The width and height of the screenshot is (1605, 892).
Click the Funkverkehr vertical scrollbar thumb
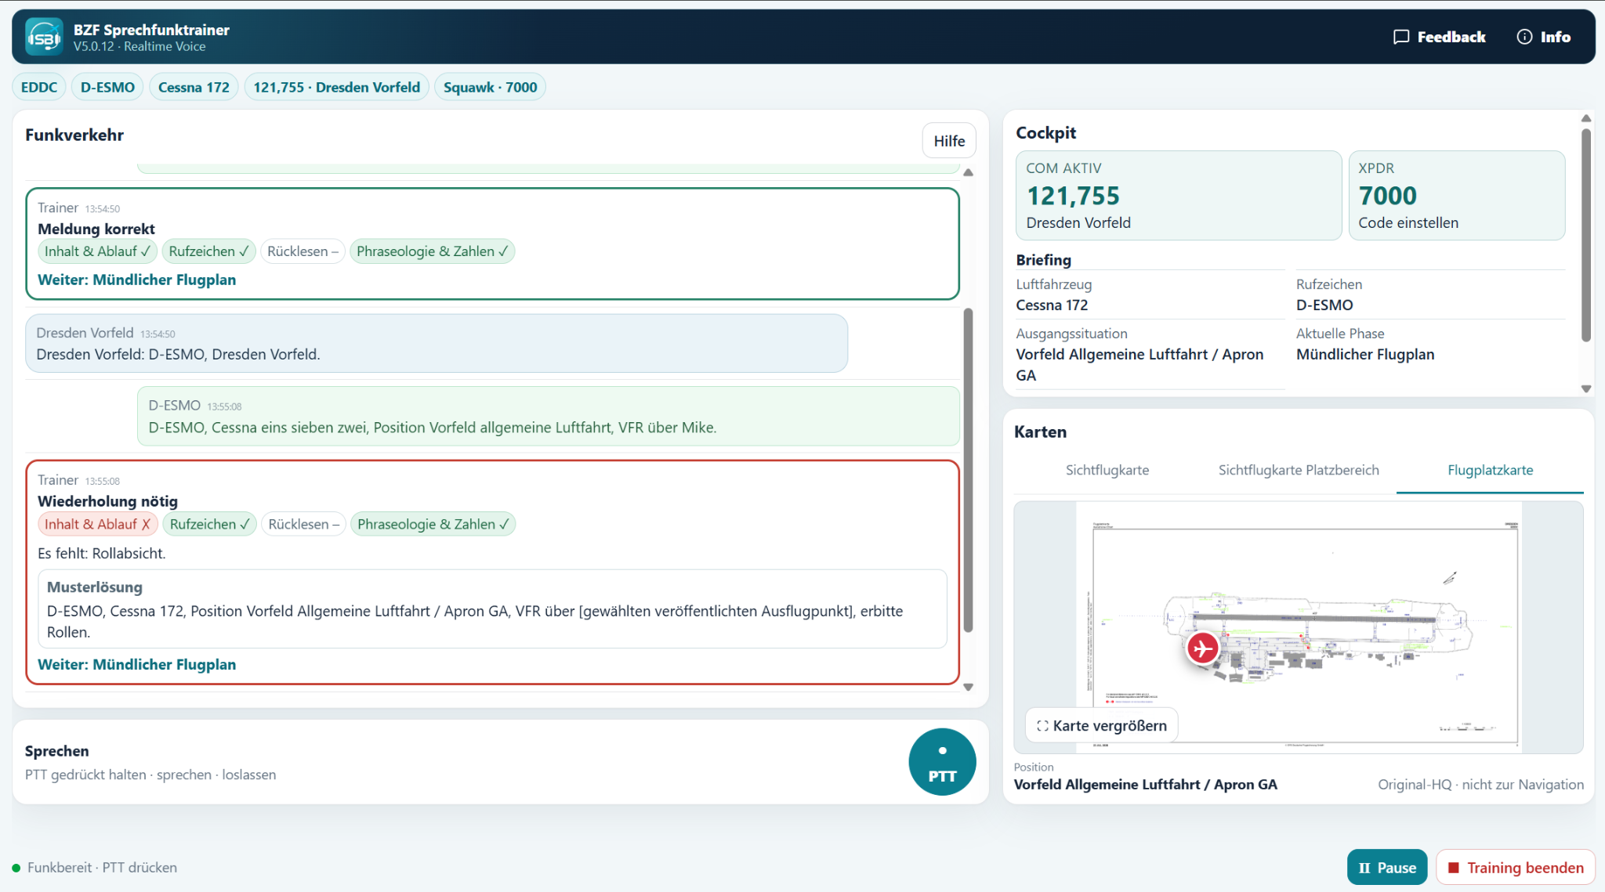click(x=969, y=470)
